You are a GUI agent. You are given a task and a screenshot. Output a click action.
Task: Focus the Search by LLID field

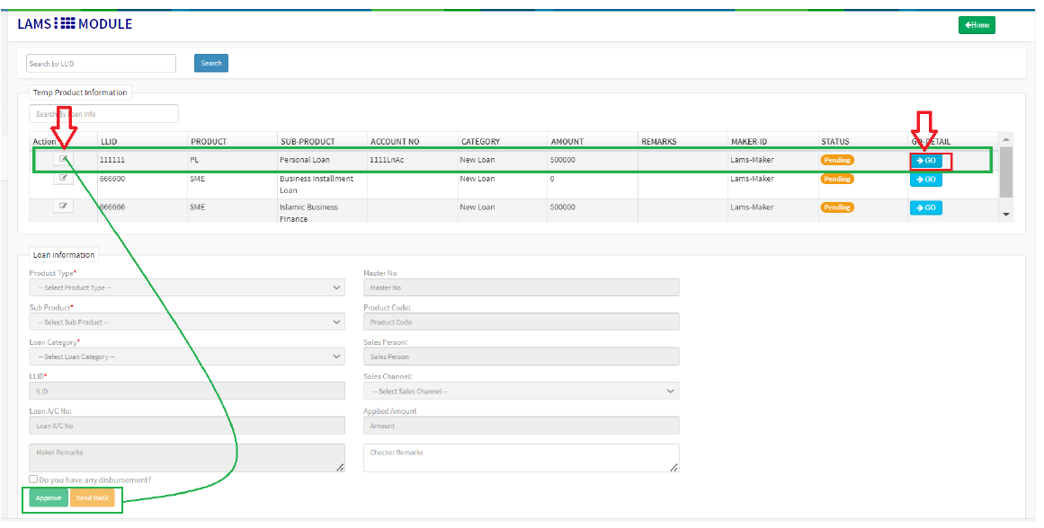tap(101, 64)
